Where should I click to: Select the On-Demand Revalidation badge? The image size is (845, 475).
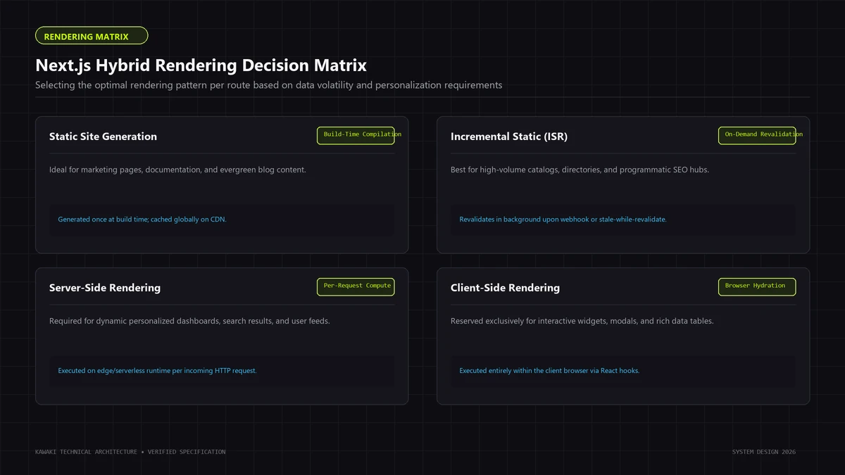pos(757,135)
